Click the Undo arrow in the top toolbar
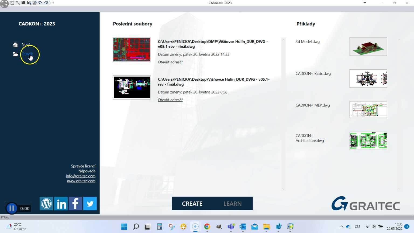This screenshot has height=233, width=414. [x=40, y=3]
